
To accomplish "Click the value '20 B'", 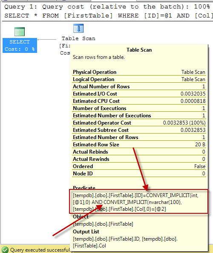I will [200, 145].
